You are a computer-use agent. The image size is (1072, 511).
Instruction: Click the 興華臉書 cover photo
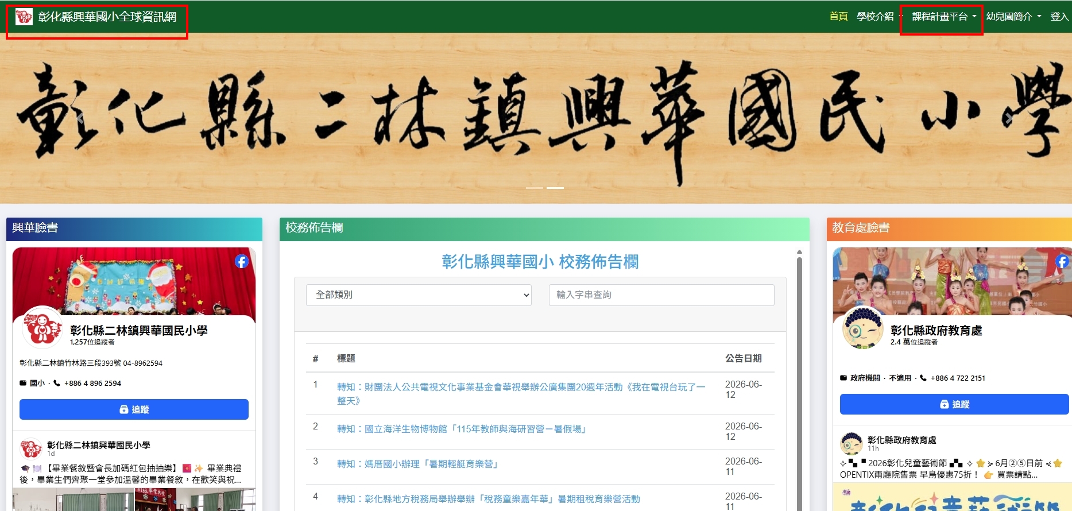[134, 281]
